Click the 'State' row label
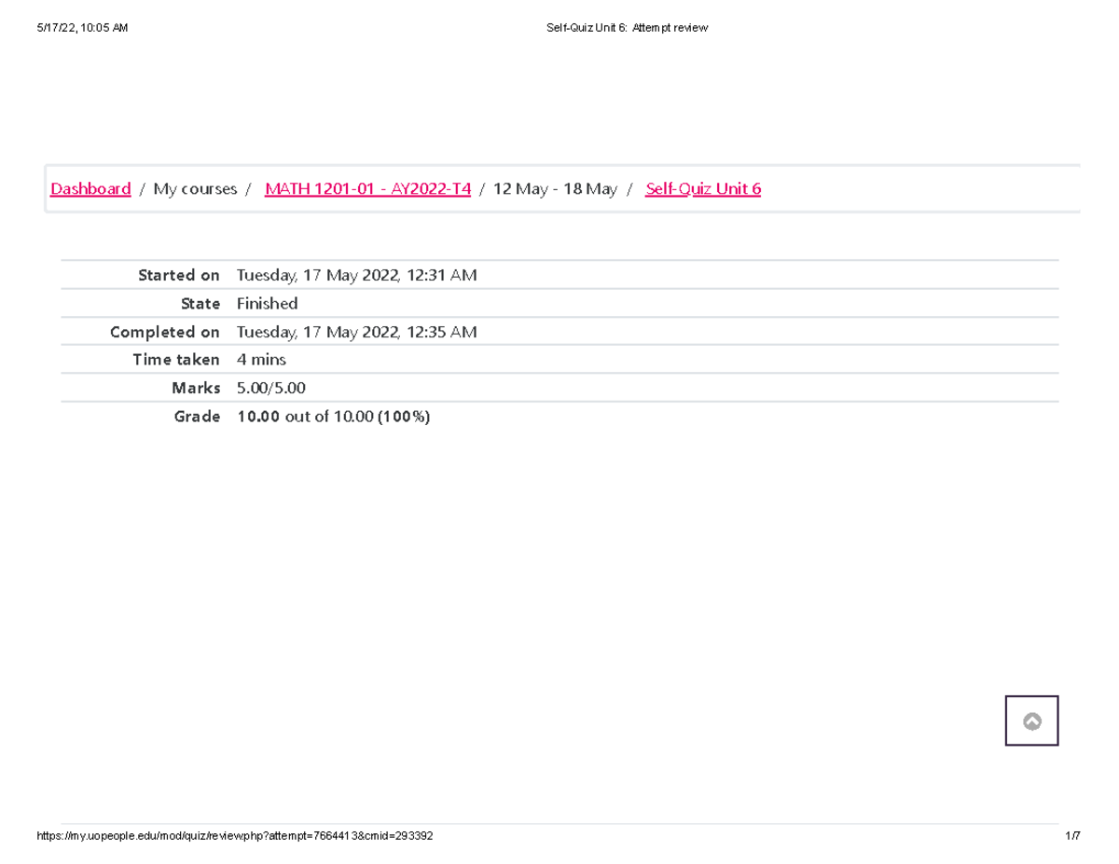 [x=200, y=304]
